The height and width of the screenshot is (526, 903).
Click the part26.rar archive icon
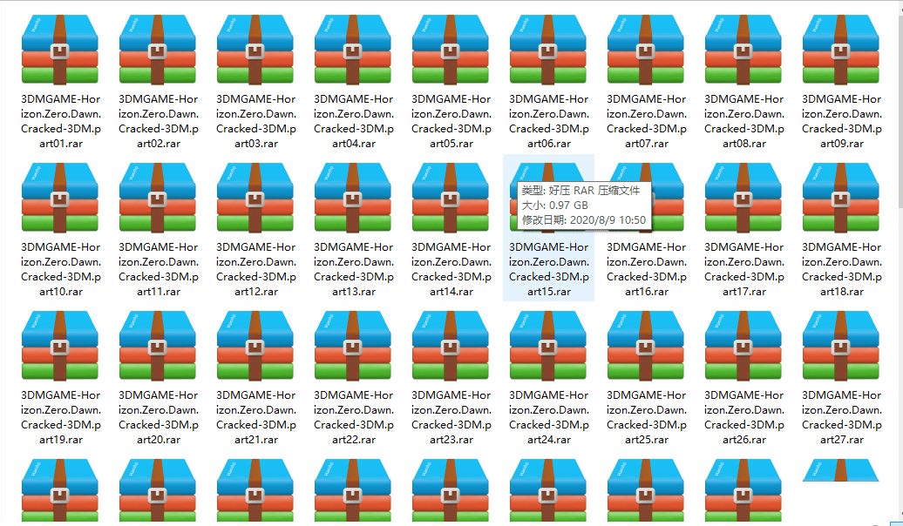pyautogui.click(x=743, y=346)
